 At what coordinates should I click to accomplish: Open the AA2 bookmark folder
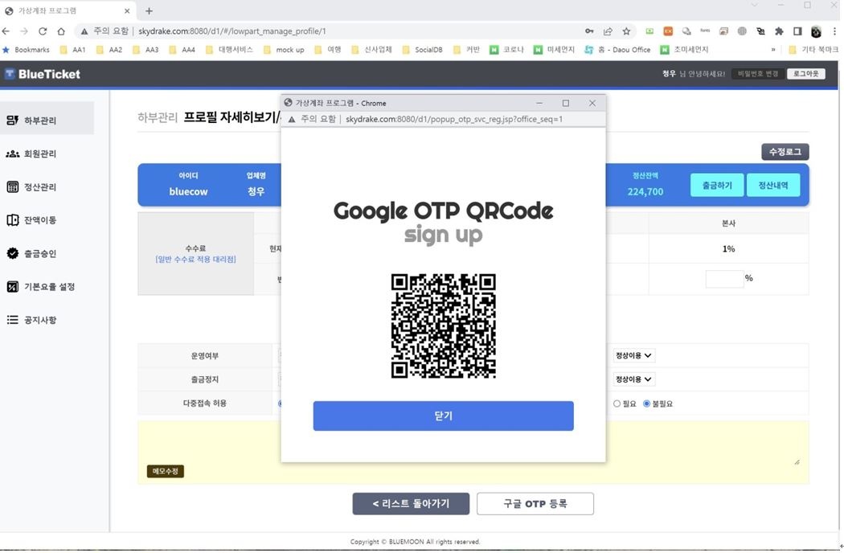(x=109, y=50)
